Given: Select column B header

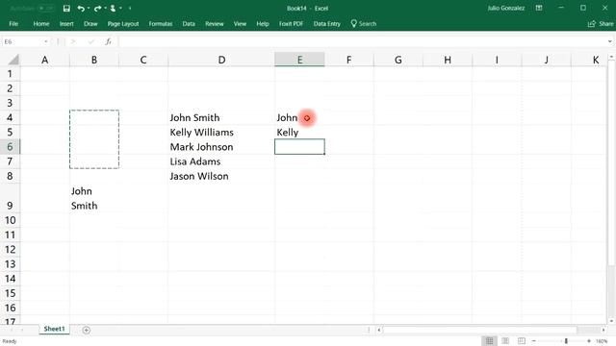Looking at the screenshot, I should [x=94, y=60].
